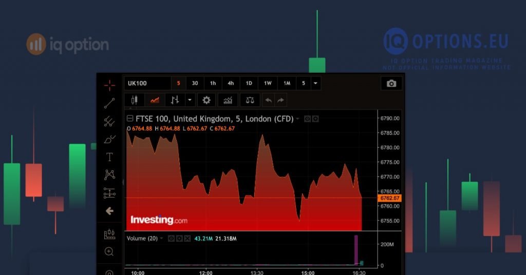Viewport: 526px width, 275px height.
Task: Select the 30 minute interval
Action: point(195,84)
